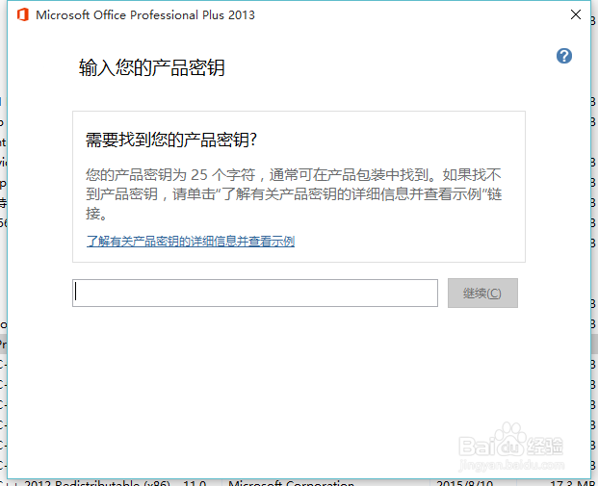598x486 pixels.
Task: Focus the product key input field
Action: [x=255, y=293]
